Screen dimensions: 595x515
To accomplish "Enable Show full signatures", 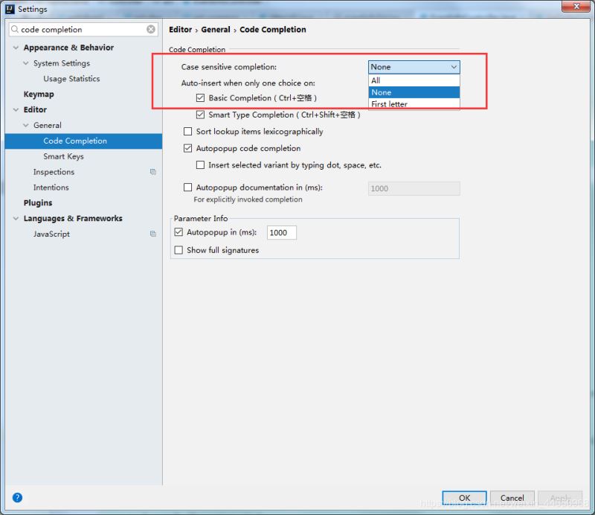I will [178, 250].
